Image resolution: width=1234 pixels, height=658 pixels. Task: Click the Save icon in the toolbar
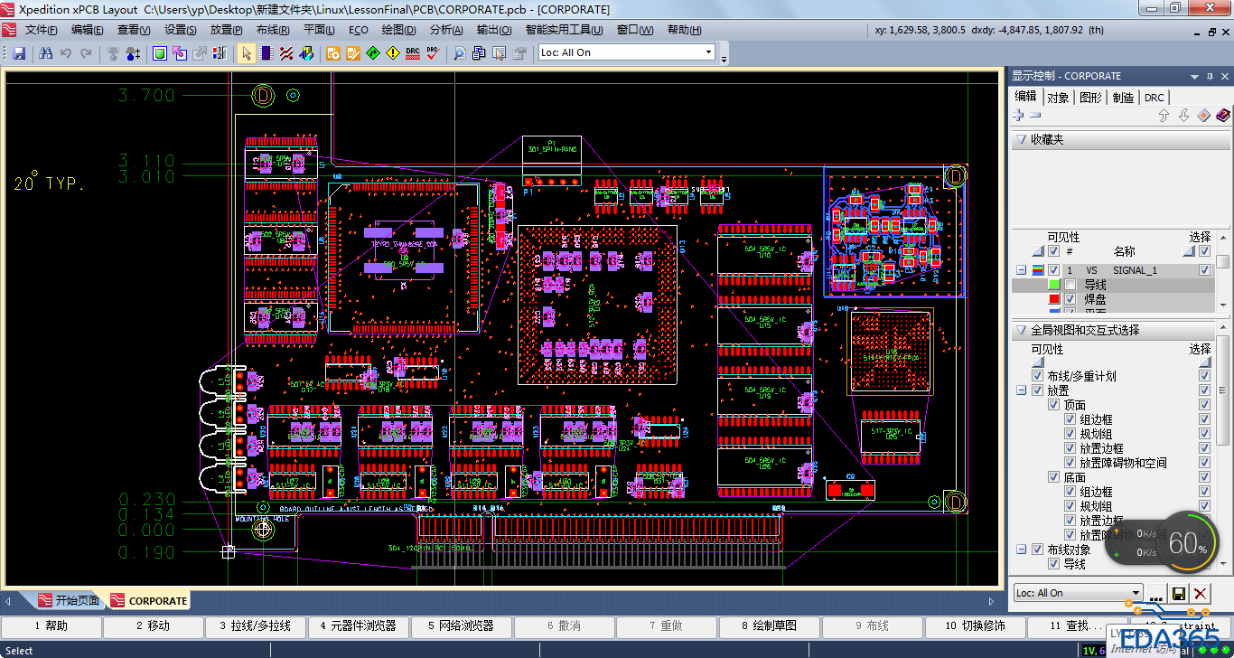(x=19, y=53)
